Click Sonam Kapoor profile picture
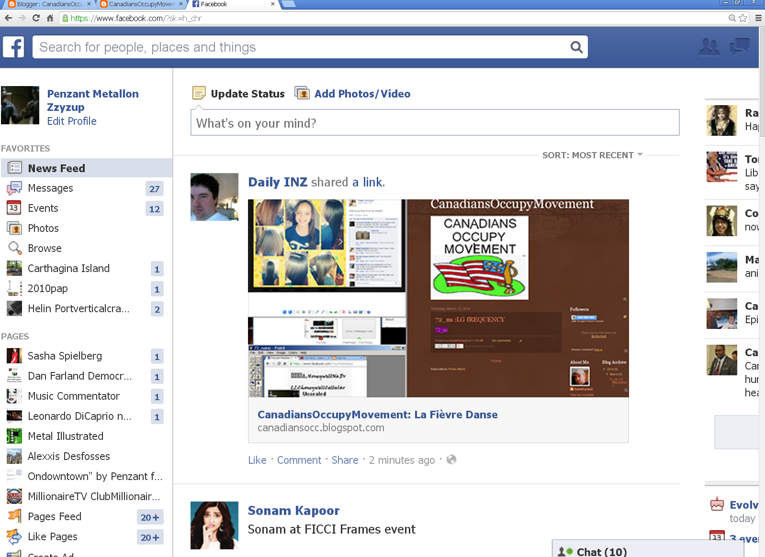The width and height of the screenshot is (765, 557). [x=214, y=525]
